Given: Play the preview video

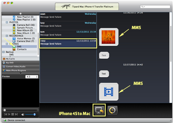Looking at the screenshot, I should click(x=9, y=114).
